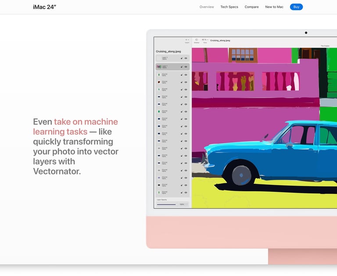Select the bottom-most Curve row in layers list
The width and height of the screenshot is (337, 276).
pos(172,192)
